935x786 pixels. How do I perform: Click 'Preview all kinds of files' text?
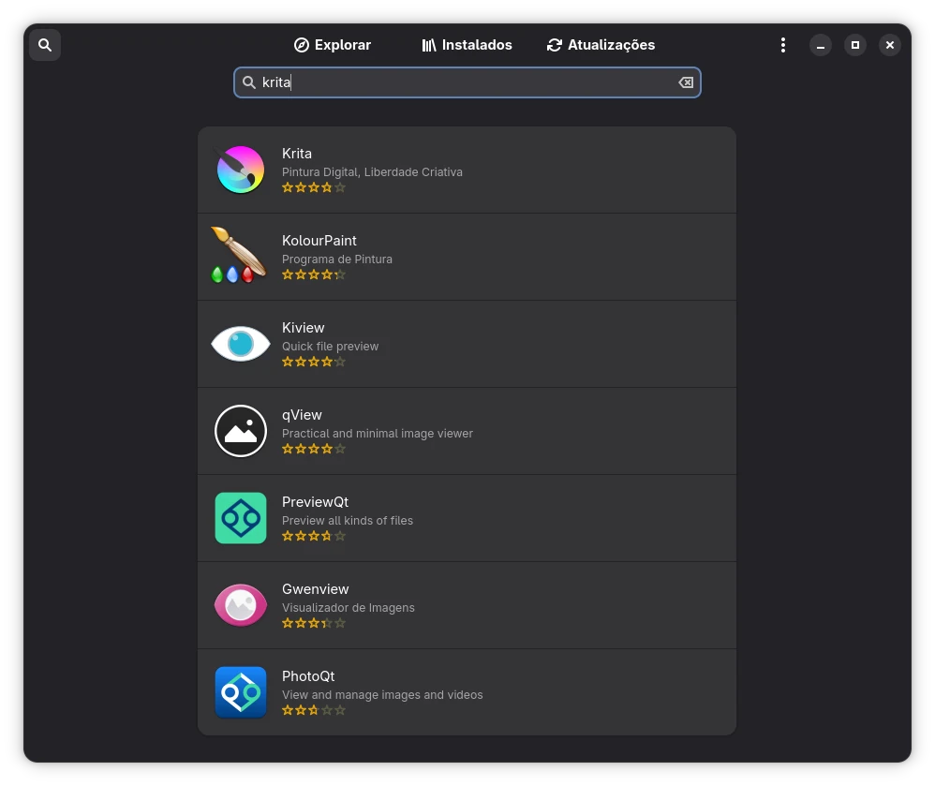coord(348,520)
